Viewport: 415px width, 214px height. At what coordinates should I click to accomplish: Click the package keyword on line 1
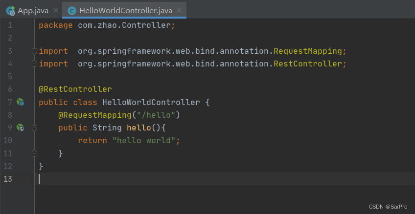(x=56, y=25)
